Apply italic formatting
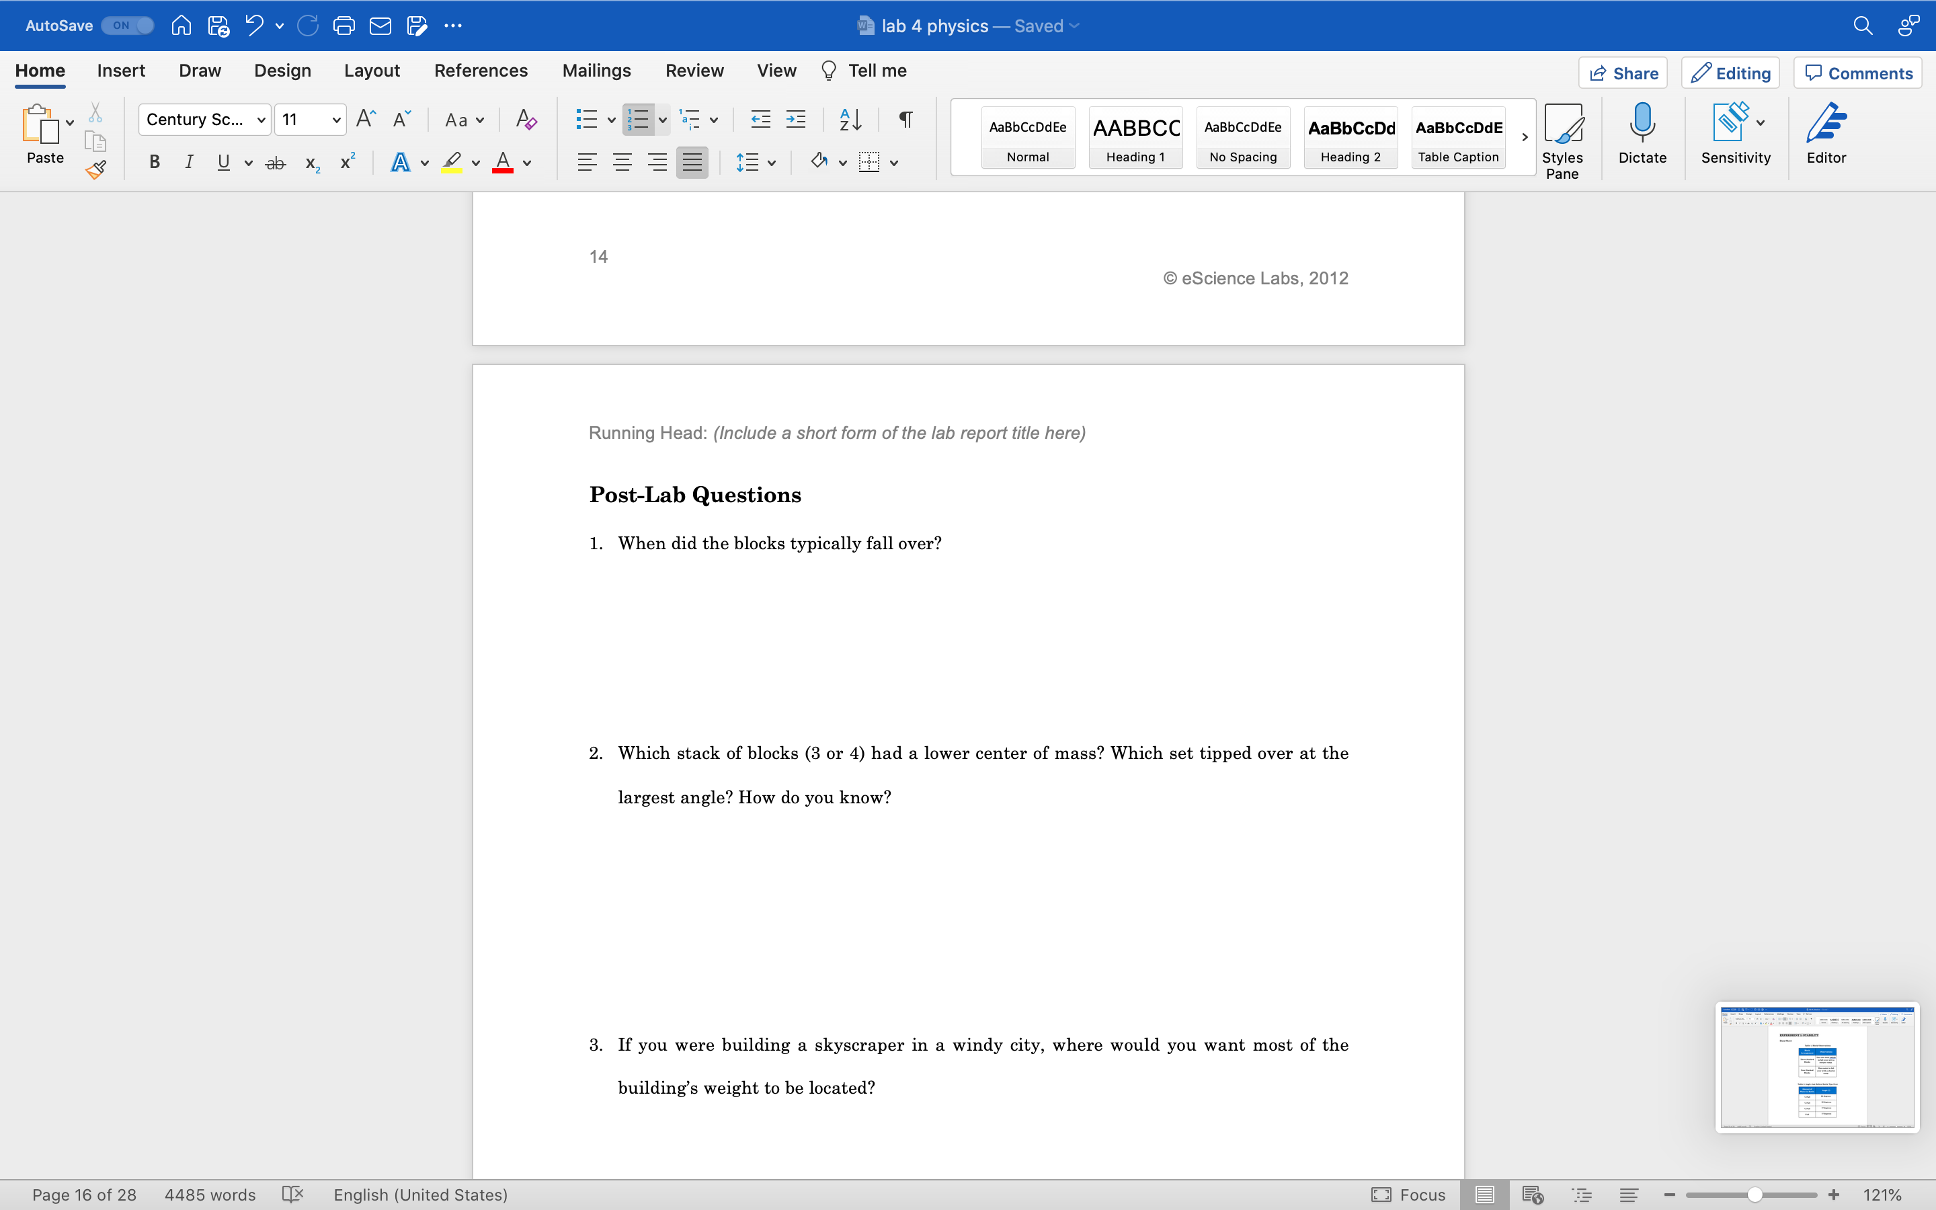This screenshot has height=1210, width=1936. [189, 163]
